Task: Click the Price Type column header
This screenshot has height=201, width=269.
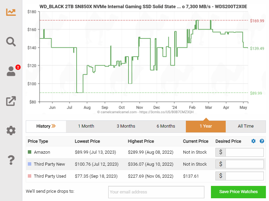Action: click(38, 141)
